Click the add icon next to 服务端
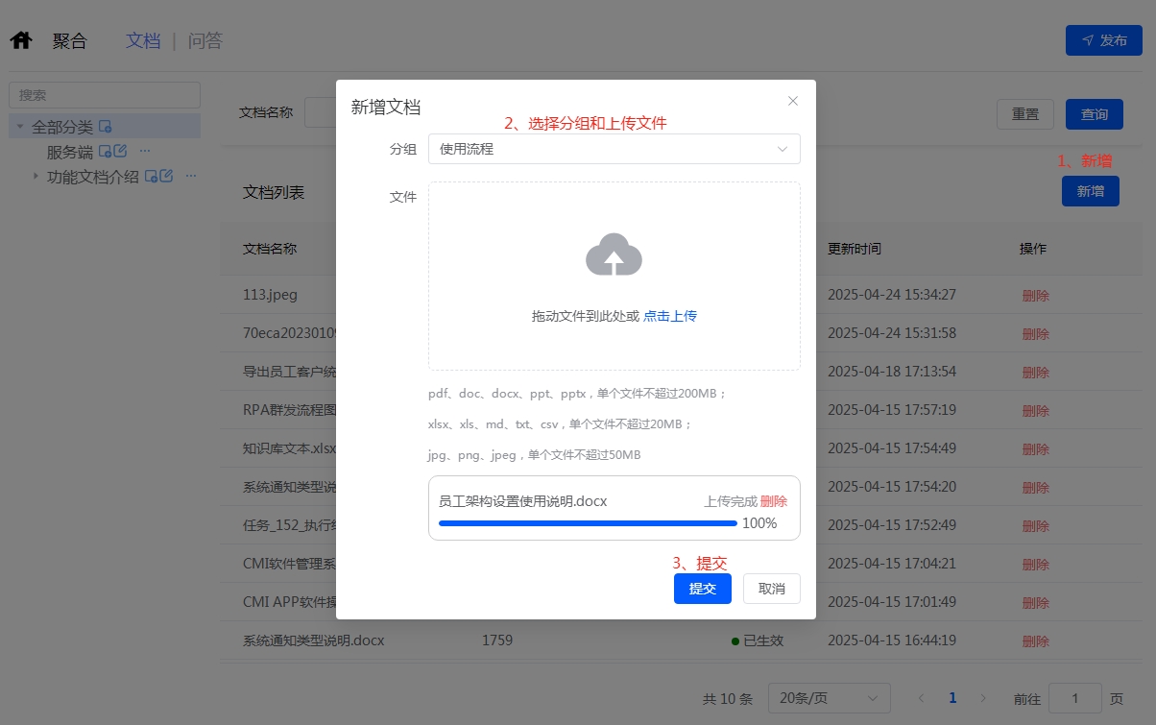1156x725 pixels. 106,151
